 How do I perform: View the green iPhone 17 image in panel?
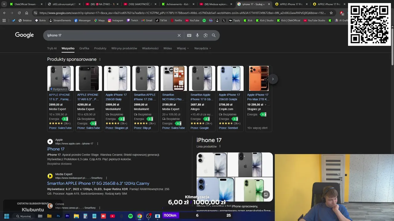[x=254, y=189]
